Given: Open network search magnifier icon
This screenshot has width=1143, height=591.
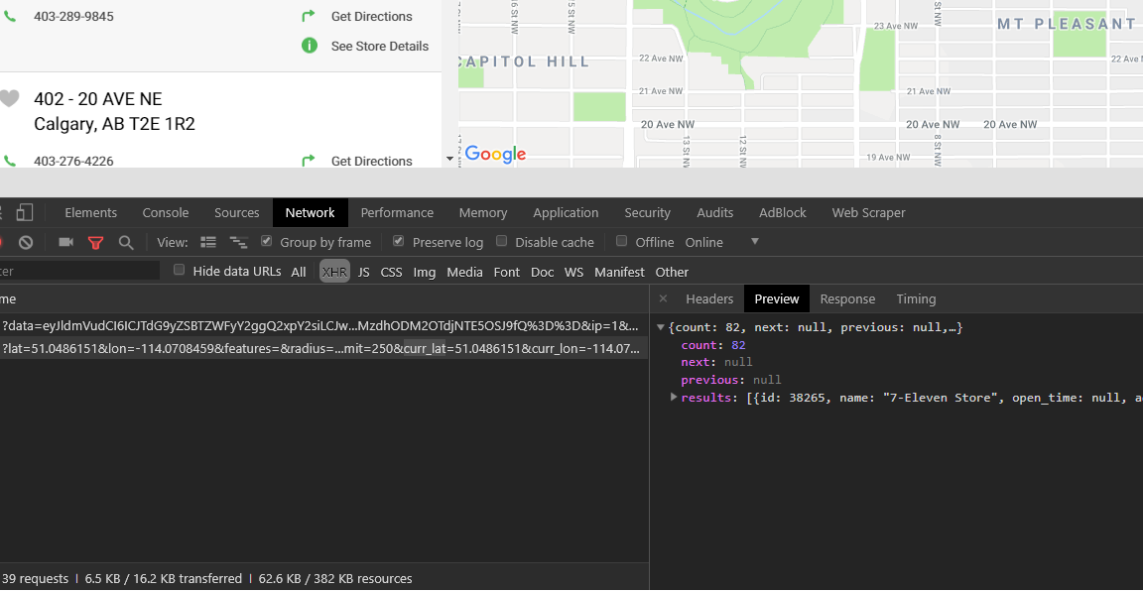Looking at the screenshot, I should click(x=126, y=242).
